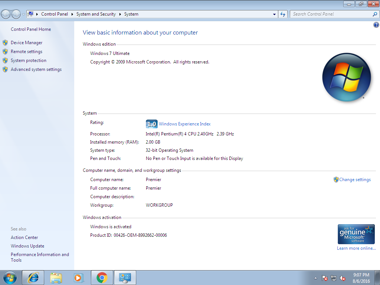Viewport: 380px width, 285px height.
Task: Click the Back navigation arrow button
Action: click(6, 14)
